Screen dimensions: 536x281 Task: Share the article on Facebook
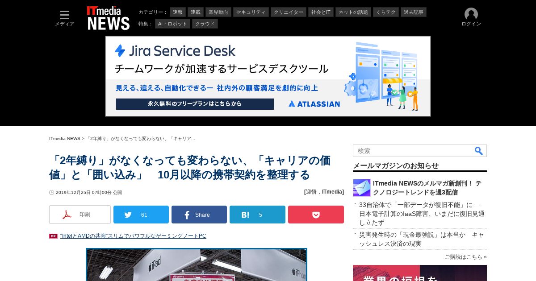(x=199, y=215)
